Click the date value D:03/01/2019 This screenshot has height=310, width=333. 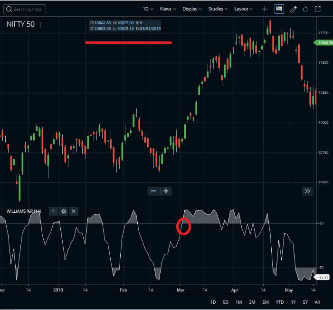click(x=148, y=29)
